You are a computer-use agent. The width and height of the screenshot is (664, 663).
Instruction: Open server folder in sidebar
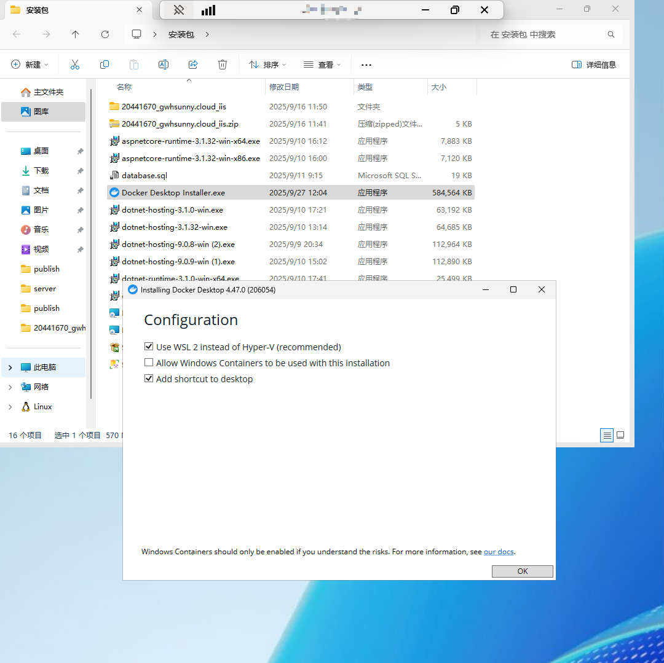44,289
